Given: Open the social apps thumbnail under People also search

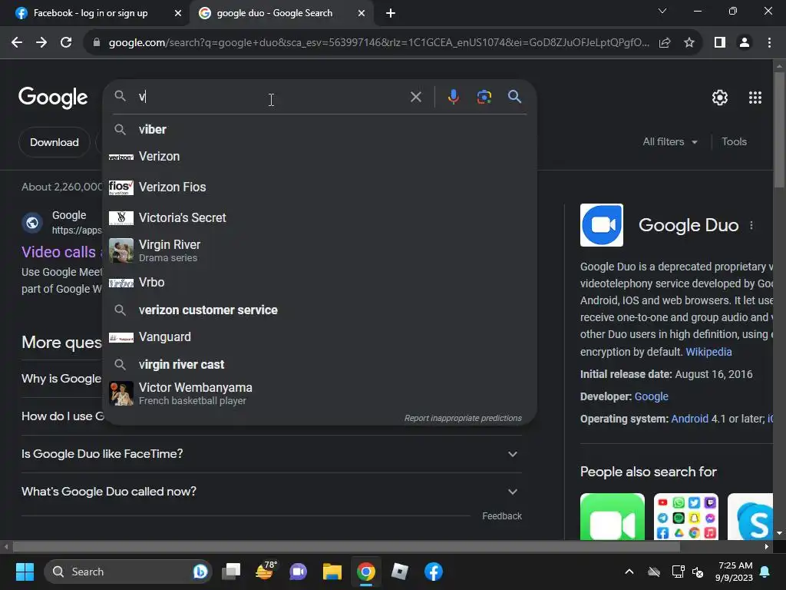Looking at the screenshot, I should pyautogui.click(x=685, y=517).
